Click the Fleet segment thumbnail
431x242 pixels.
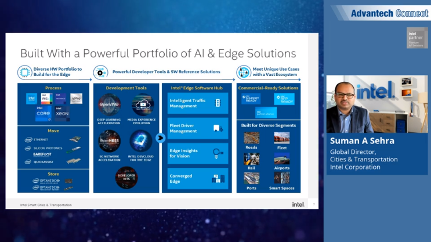pyautogui.click(x=282, y=138)
